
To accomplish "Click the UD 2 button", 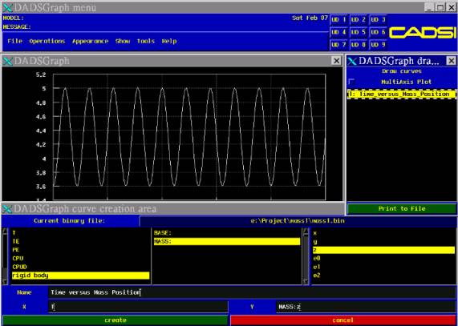I will (x=359, y=20).
